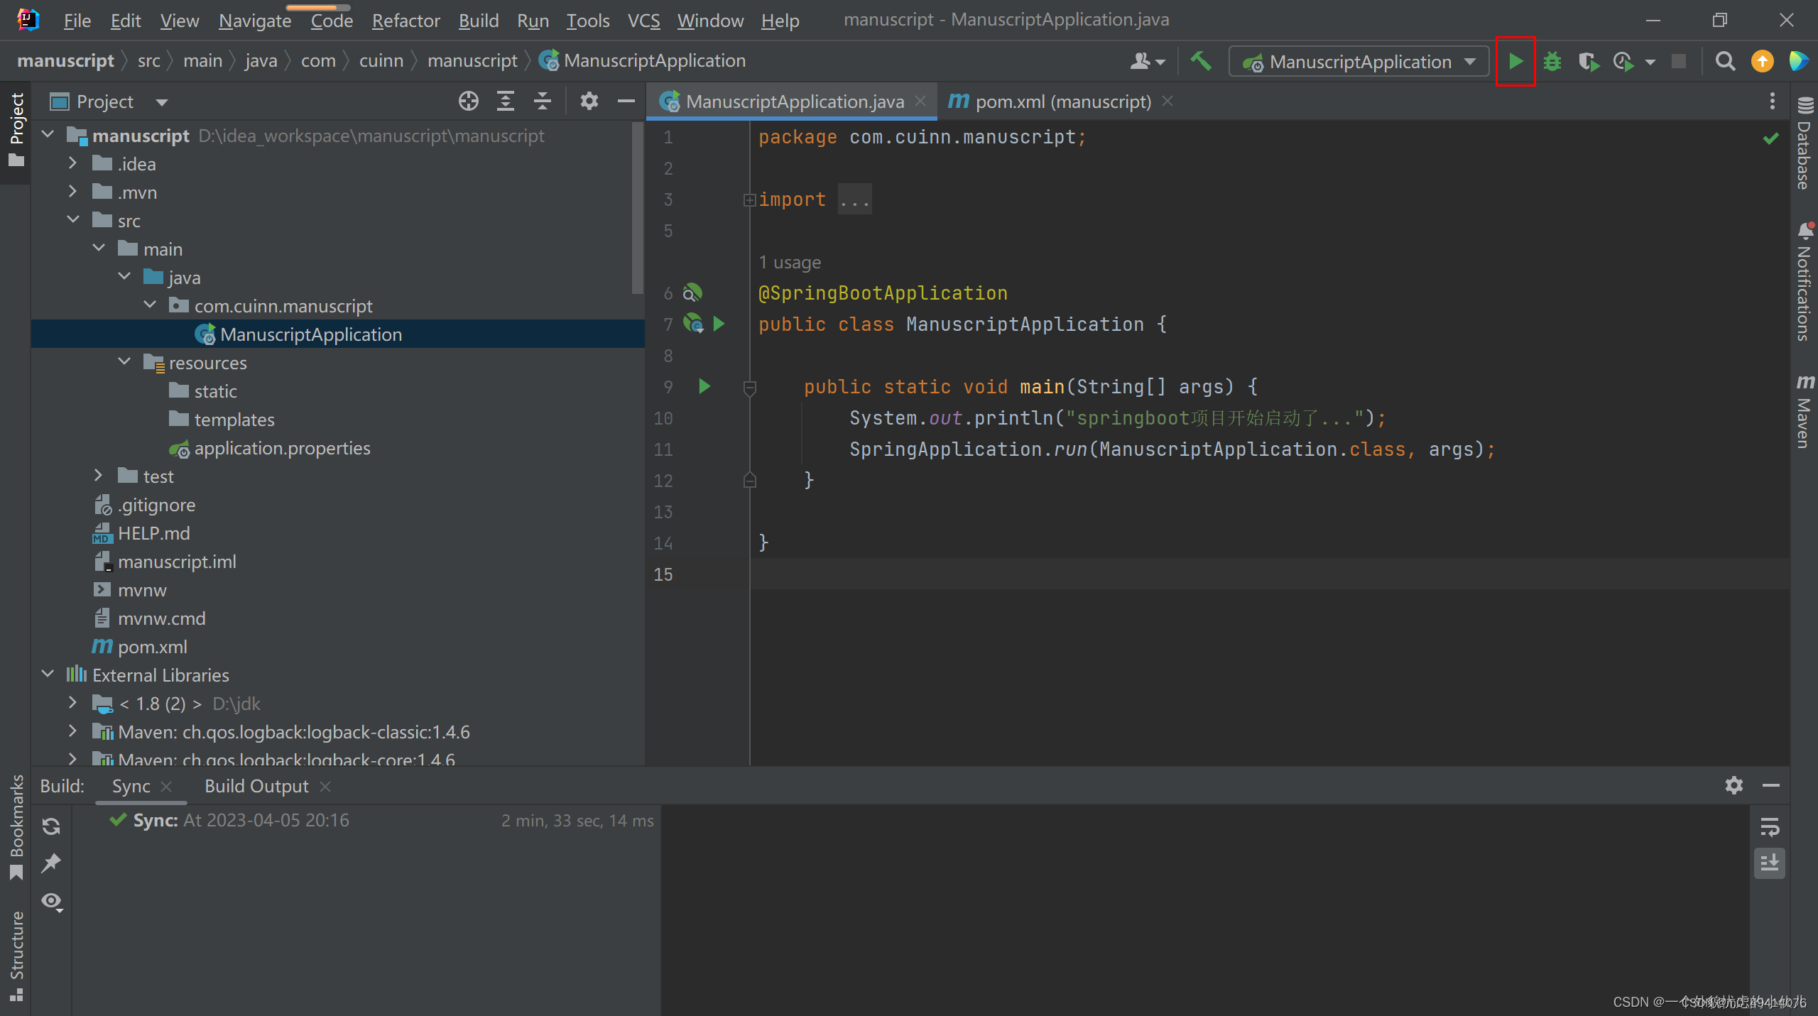Toggle the Notifications tool window
This screenshot has width=1818, height=1016.
(1805, 282)
